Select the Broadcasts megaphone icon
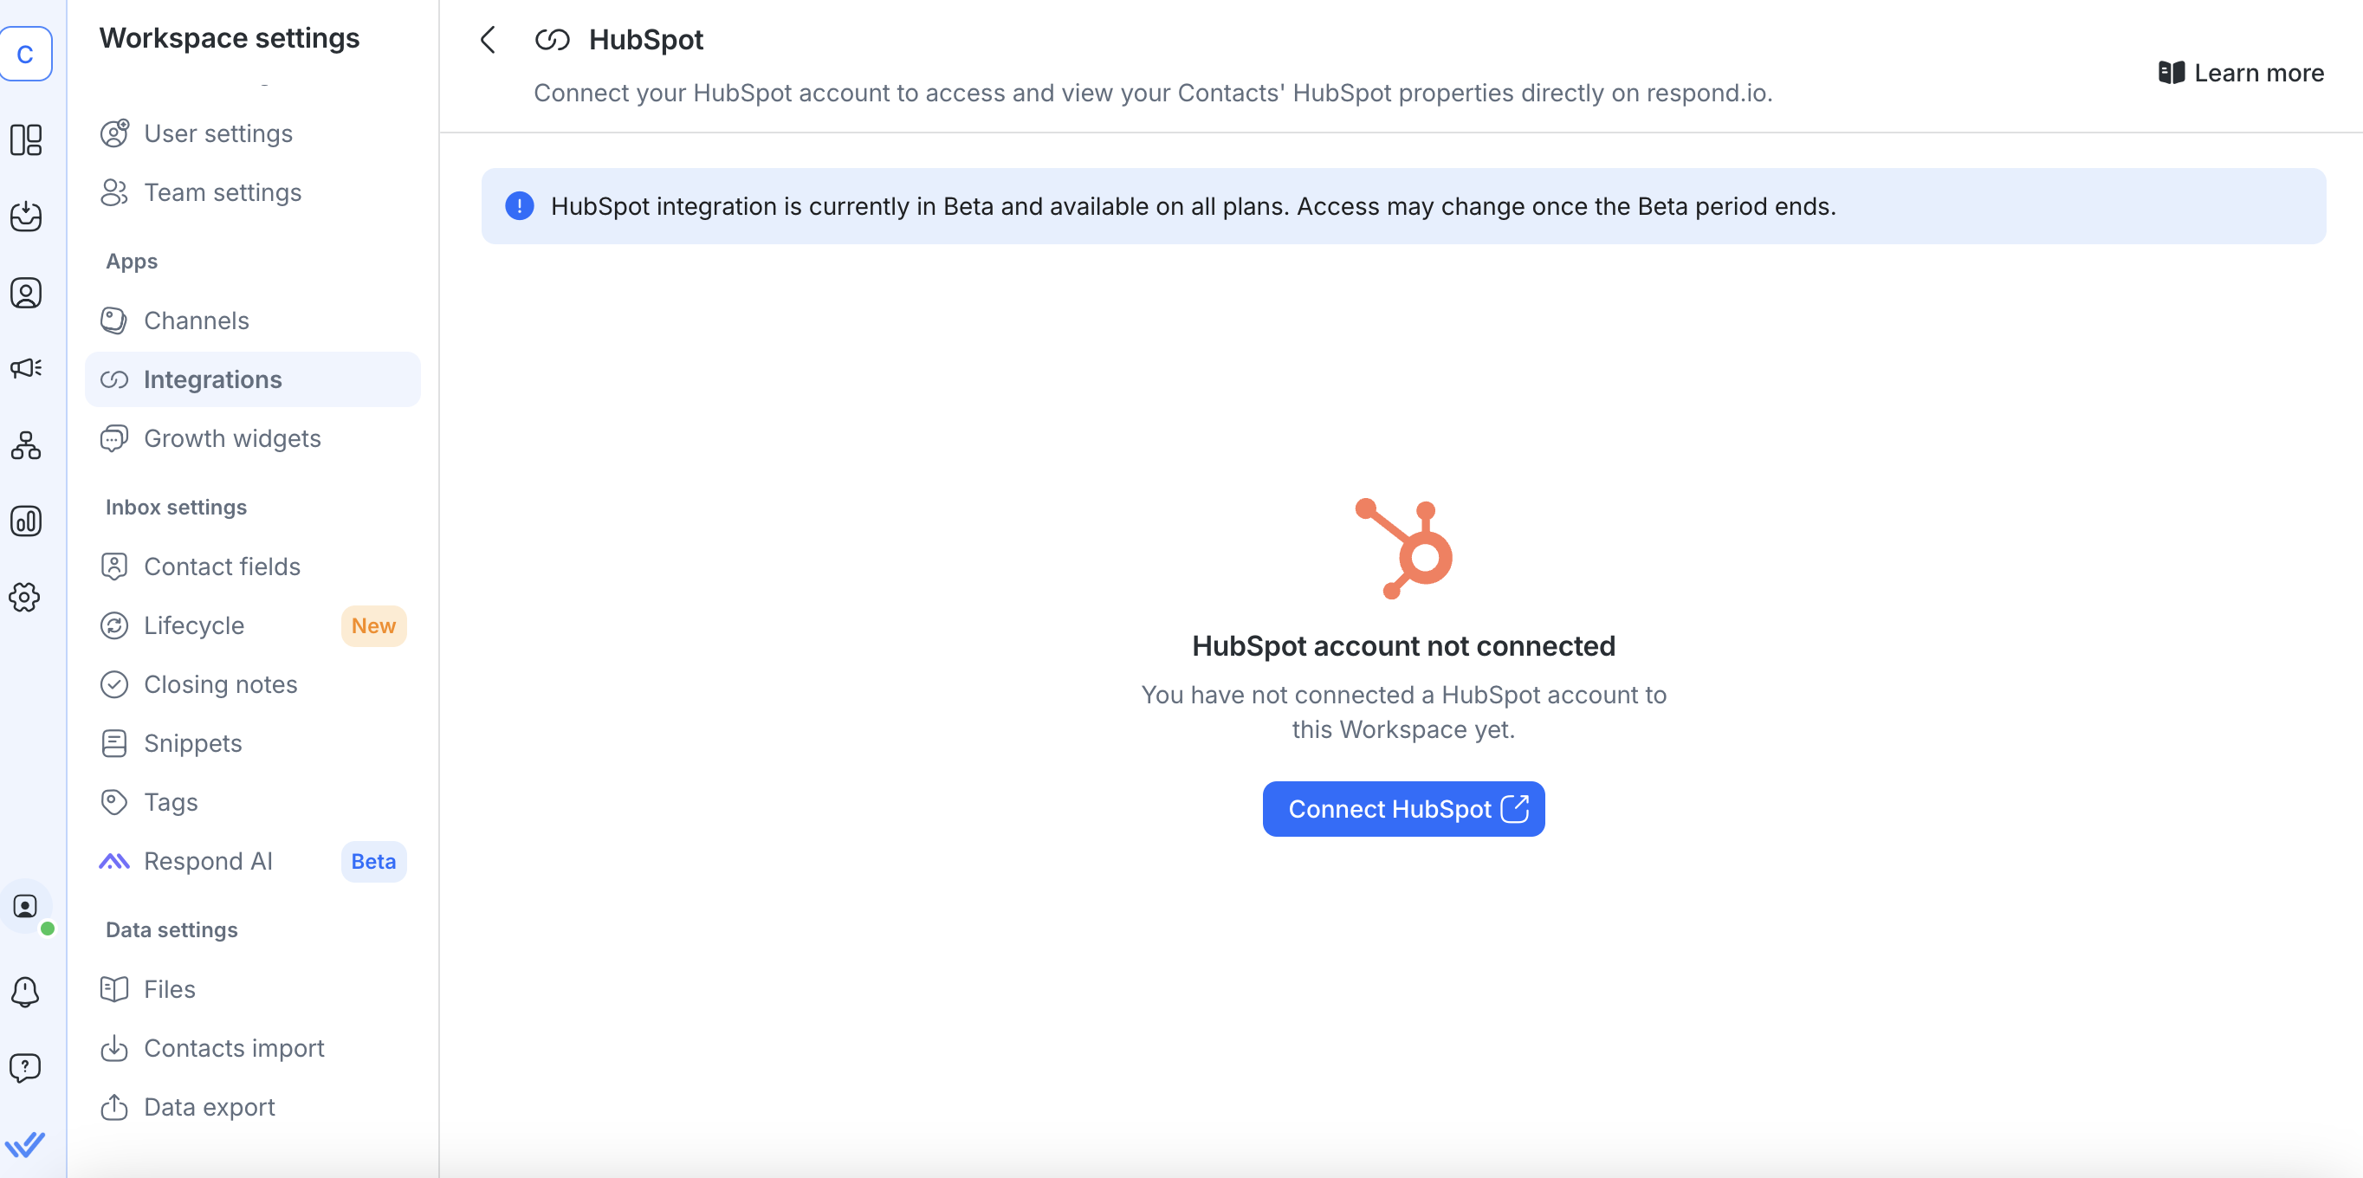 click(26, 368)
